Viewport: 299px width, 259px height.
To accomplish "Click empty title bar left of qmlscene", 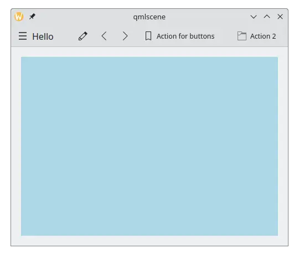I will click(84, 17).
